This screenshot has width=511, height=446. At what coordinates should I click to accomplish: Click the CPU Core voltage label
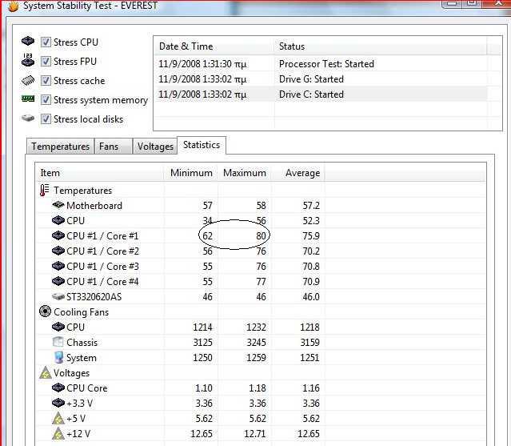[86, 388]
